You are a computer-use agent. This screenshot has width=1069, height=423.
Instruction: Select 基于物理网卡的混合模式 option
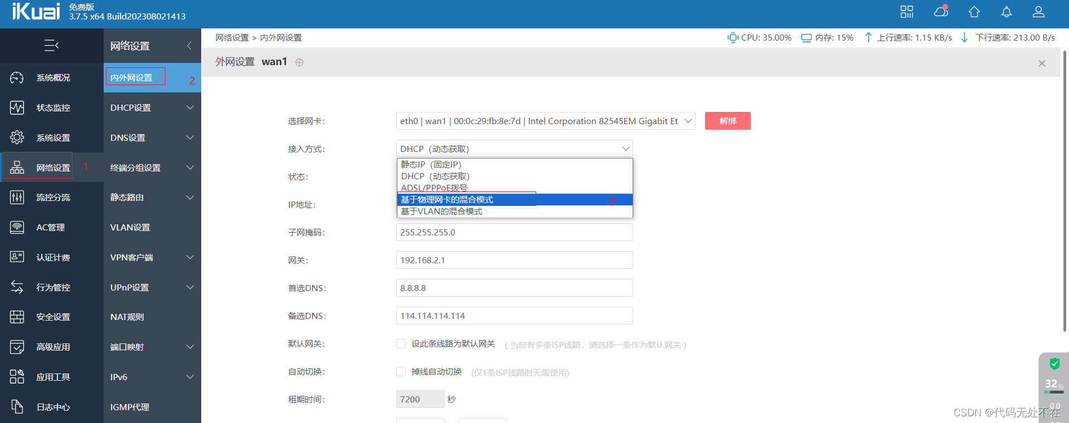point(514,200)
